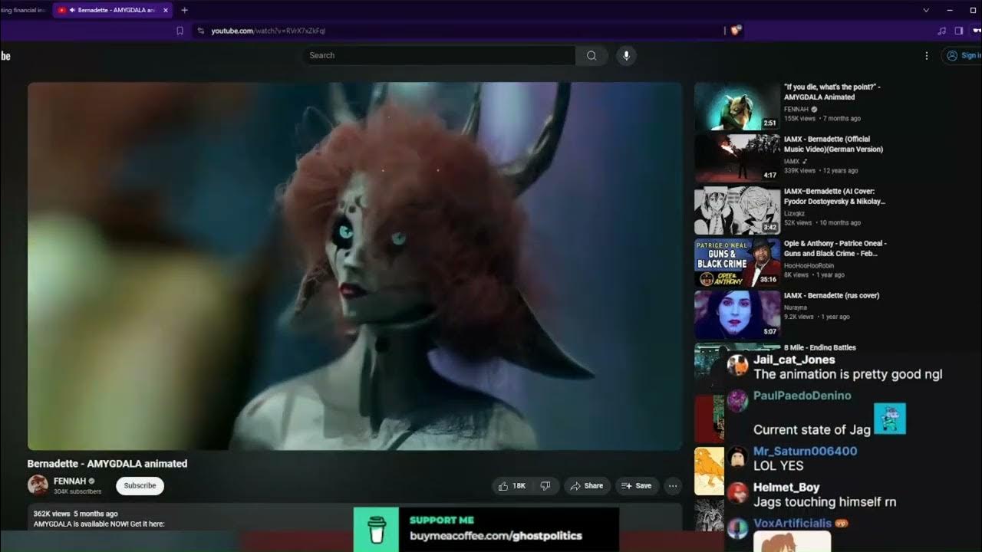Click title "If you die, what's the point?"

coord(832,92)
